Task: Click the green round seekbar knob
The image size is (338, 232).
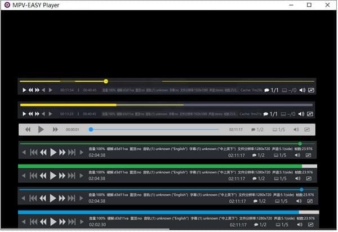Action: coord(300,144)
